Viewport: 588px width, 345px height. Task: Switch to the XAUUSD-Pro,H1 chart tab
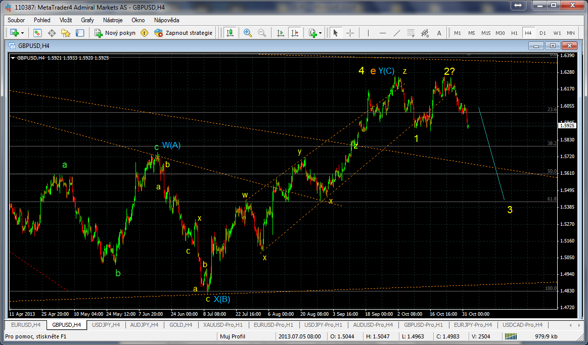pos(222,325)
